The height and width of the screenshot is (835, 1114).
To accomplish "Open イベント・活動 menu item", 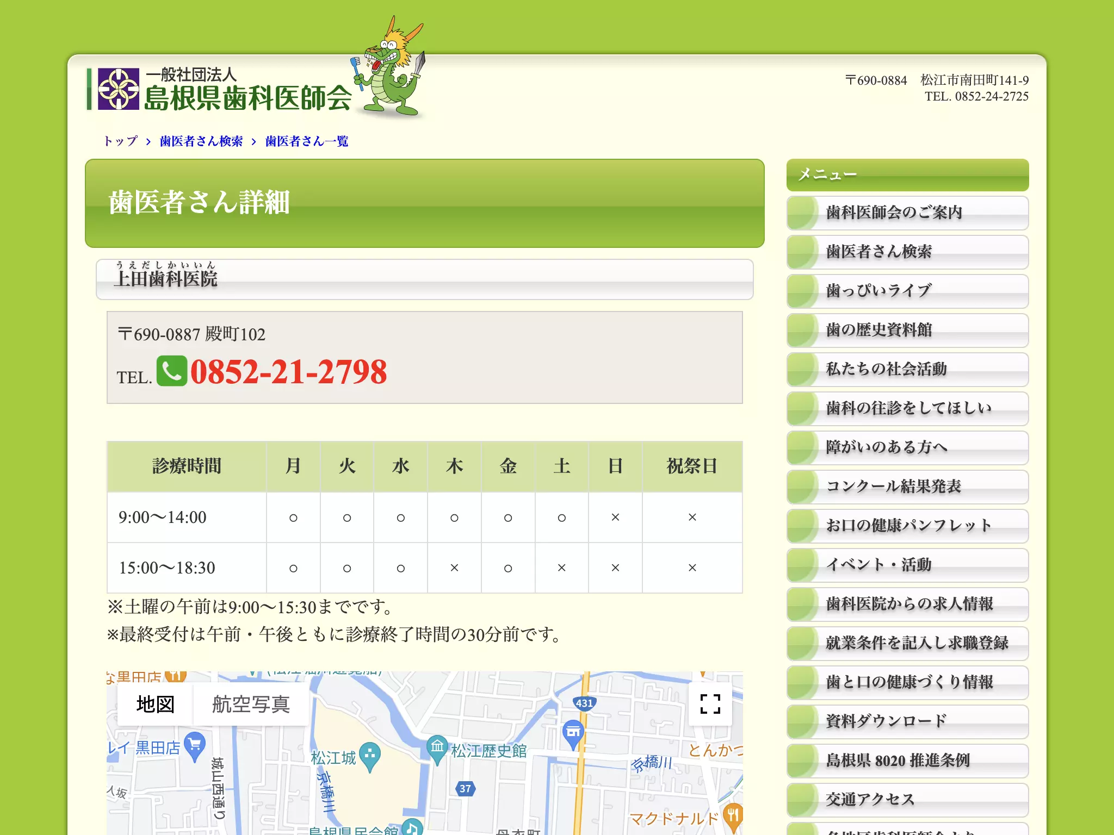I will pyautogui.click(x=907, y=565).
